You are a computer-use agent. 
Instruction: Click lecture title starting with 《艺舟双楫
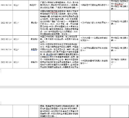click(x=94, y=39)
